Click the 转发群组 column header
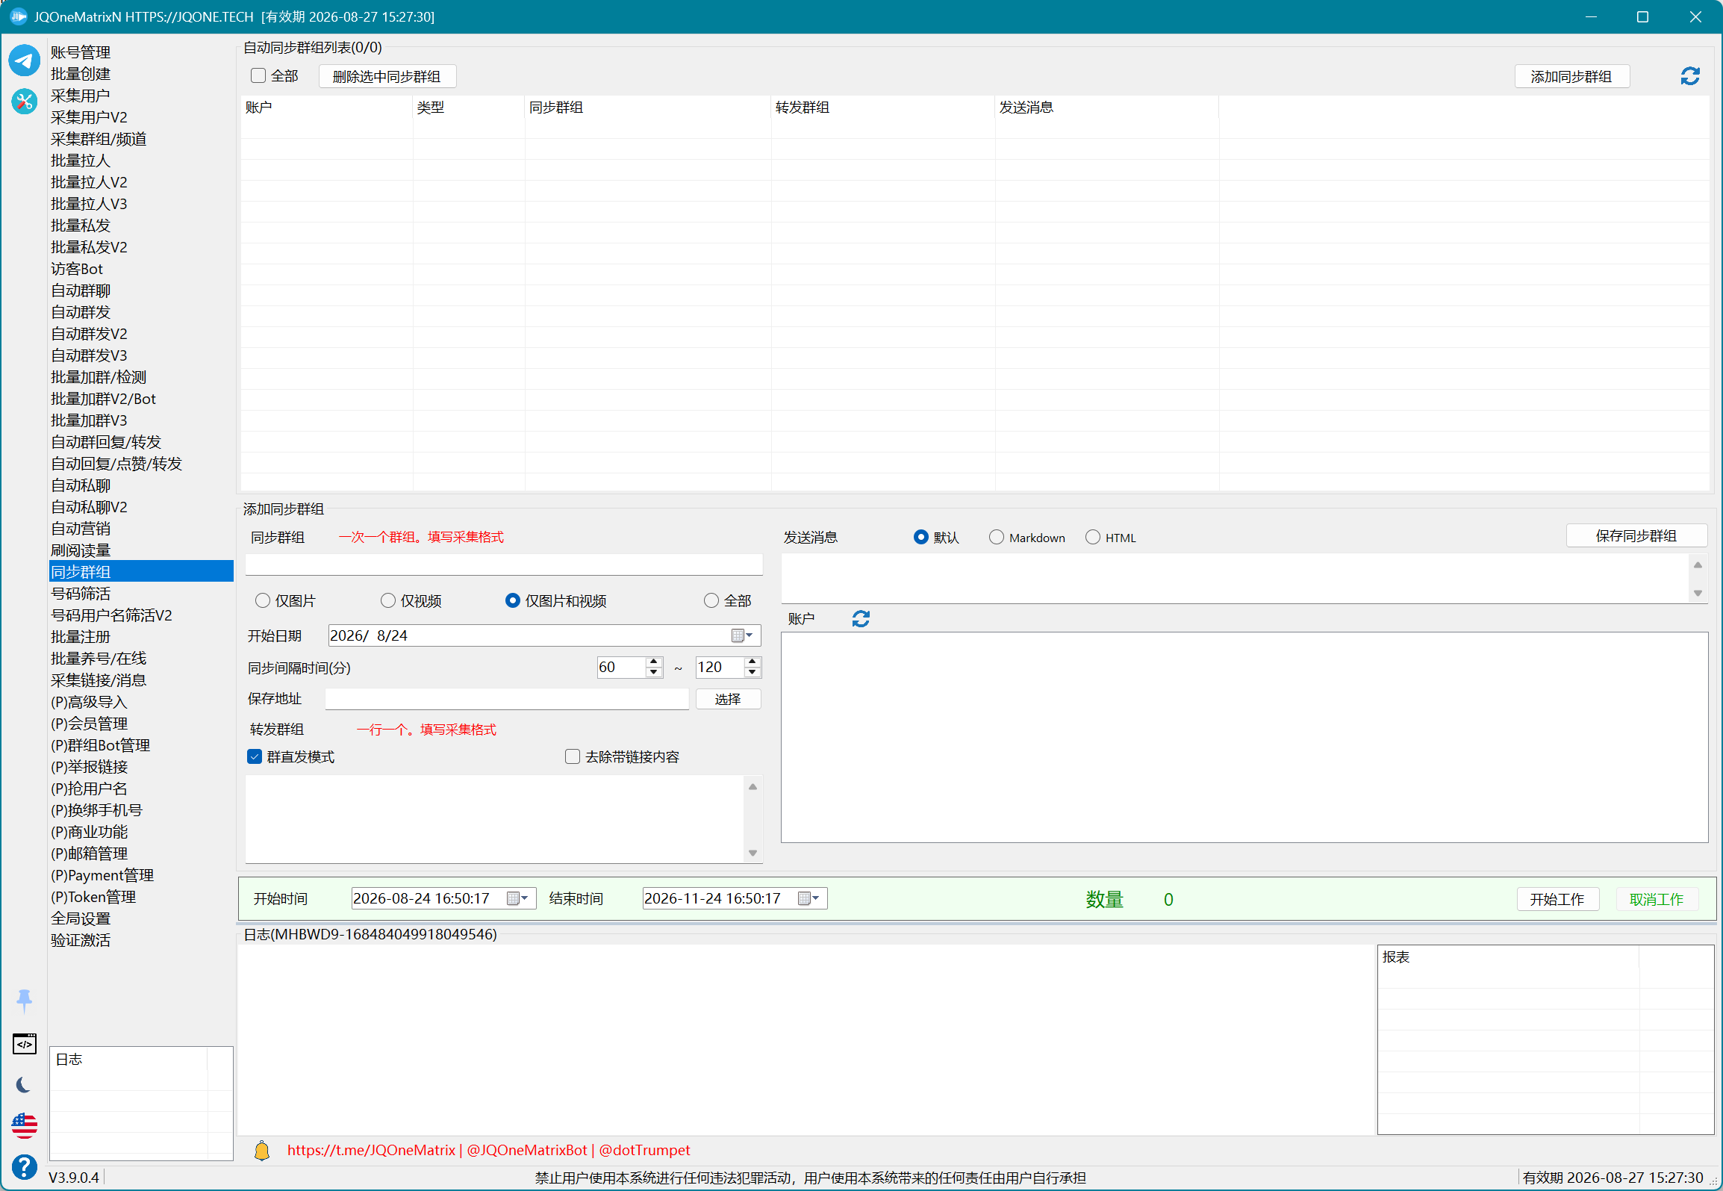1723x1191 pixels. tap(883, 108)
